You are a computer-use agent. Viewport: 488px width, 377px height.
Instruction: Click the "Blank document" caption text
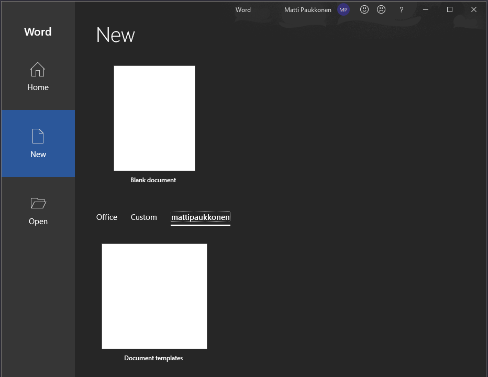pos(153,180)
